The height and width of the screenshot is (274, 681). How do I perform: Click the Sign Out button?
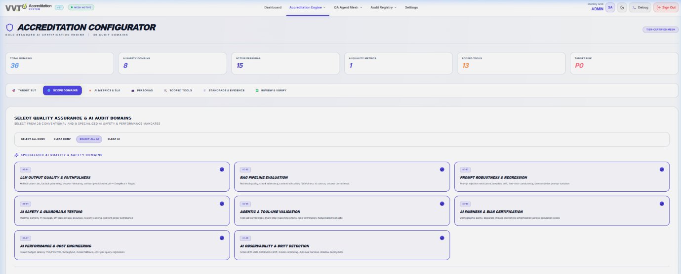pos(666,7)
